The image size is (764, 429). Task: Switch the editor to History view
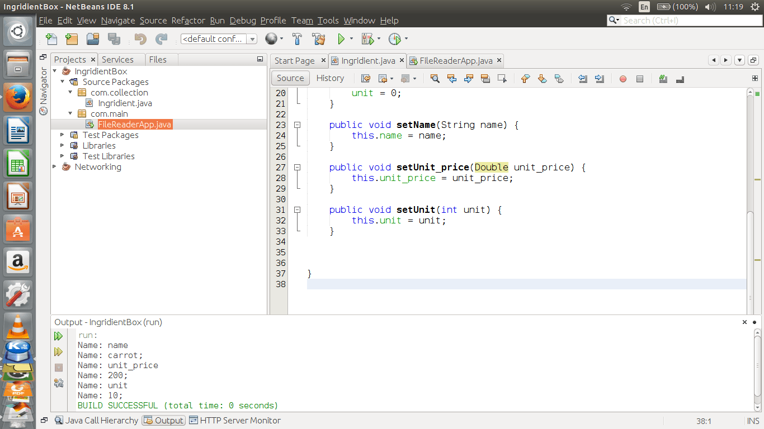tap(330, 78)
